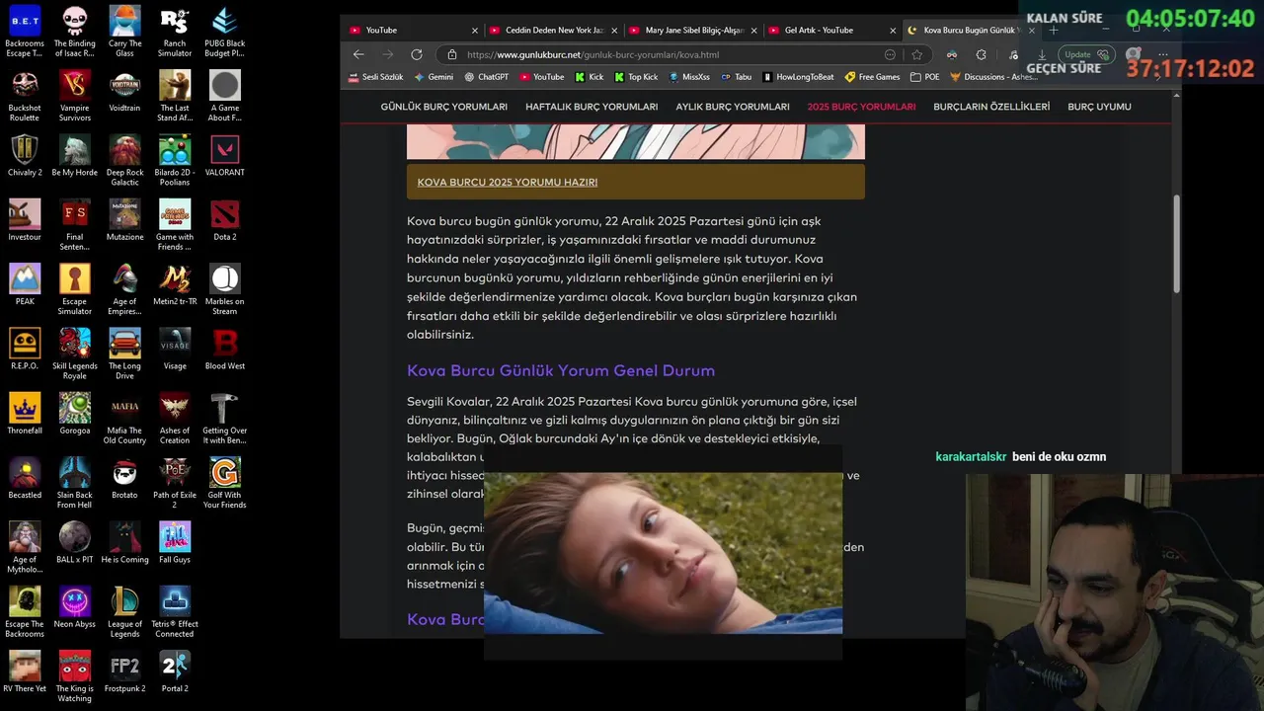1264x711 pixels.
Task: Open Sesli Sözlük bookmark
Action: (376, 77)
